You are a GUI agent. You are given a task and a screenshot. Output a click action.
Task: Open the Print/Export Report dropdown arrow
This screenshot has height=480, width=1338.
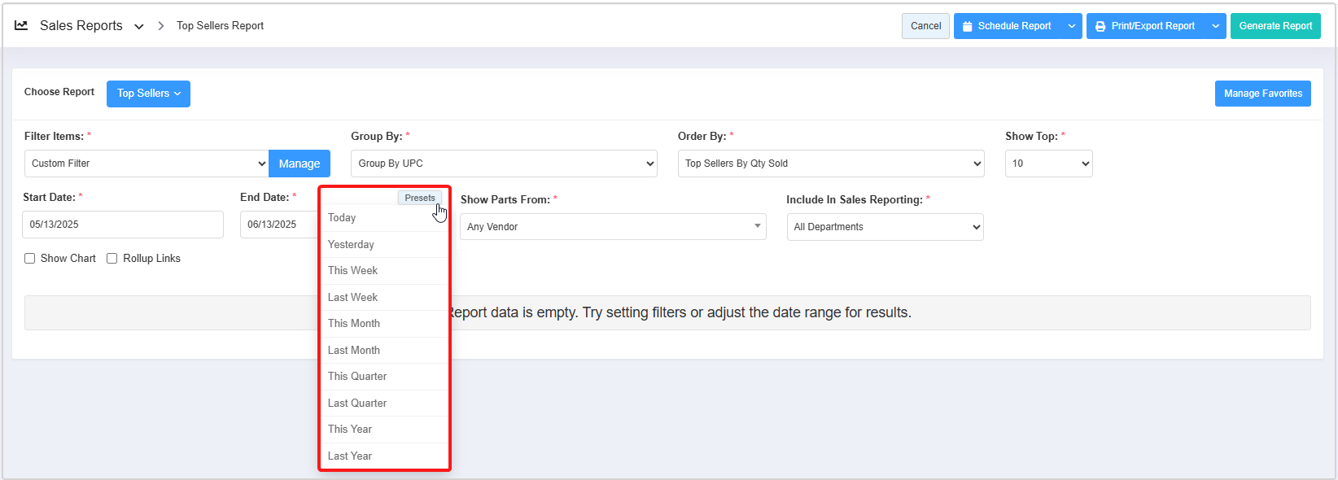[1215, 26]
